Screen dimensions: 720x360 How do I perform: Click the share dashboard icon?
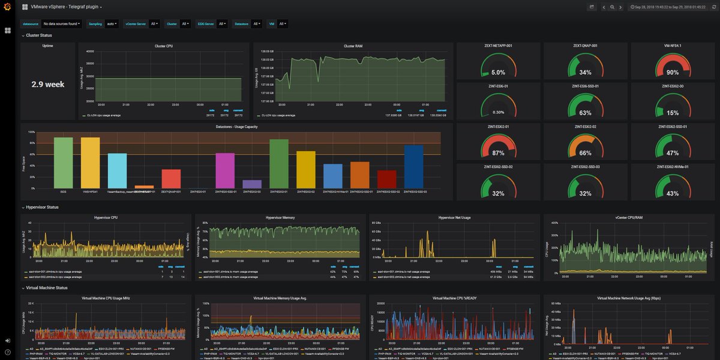pos(592,7)
